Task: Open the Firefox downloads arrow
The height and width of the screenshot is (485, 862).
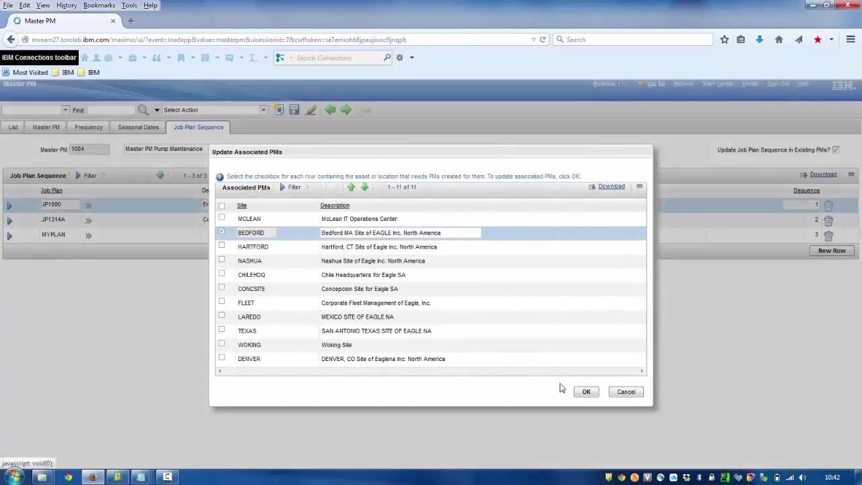Action: point(760,40)
